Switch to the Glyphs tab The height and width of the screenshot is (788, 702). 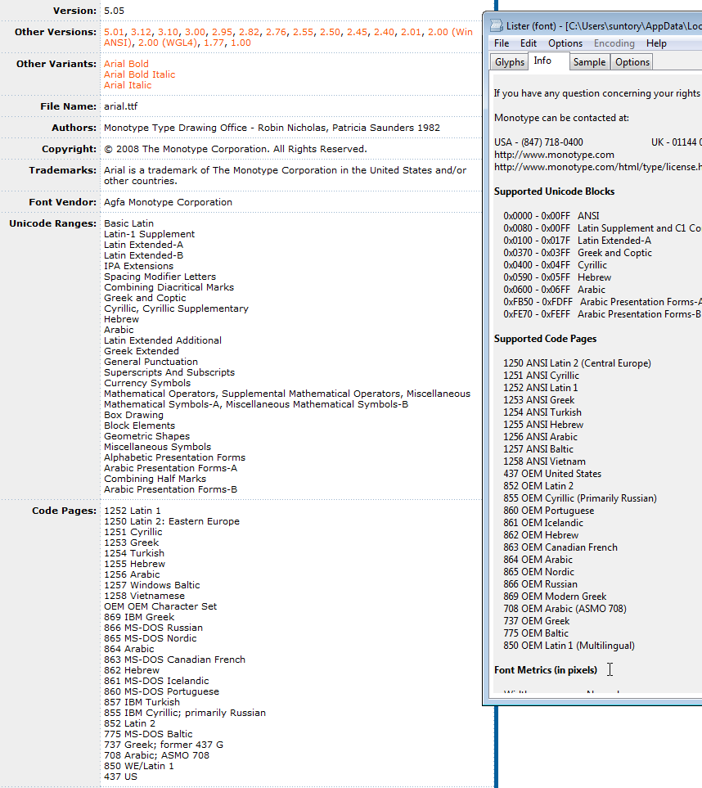click(510, 62)
